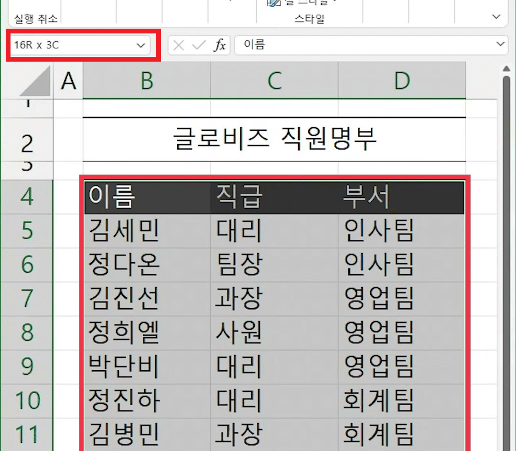Click 영업팀 in the 박단비 row

(402, 366)
